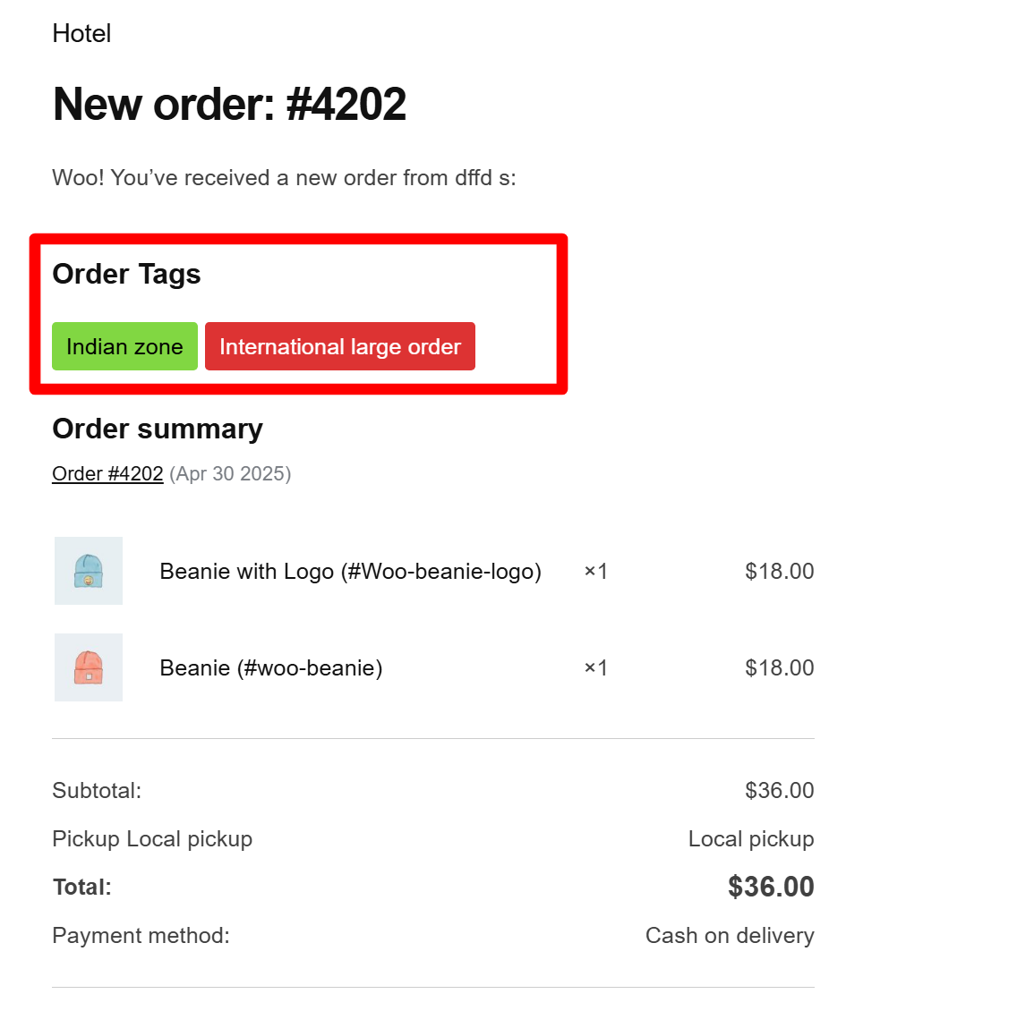The width and height of the screenshot is (1034, 1011).
Task: Open the orange Beanie product thumbnail
Action: [x=89, y=667]
